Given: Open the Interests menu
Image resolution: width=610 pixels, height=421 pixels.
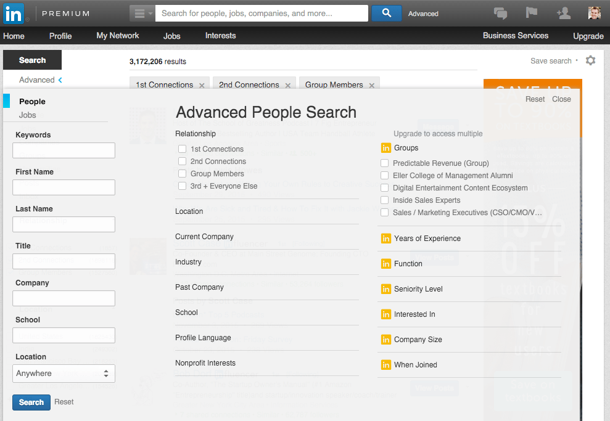Looking at the screenshot, I should 221,36.
